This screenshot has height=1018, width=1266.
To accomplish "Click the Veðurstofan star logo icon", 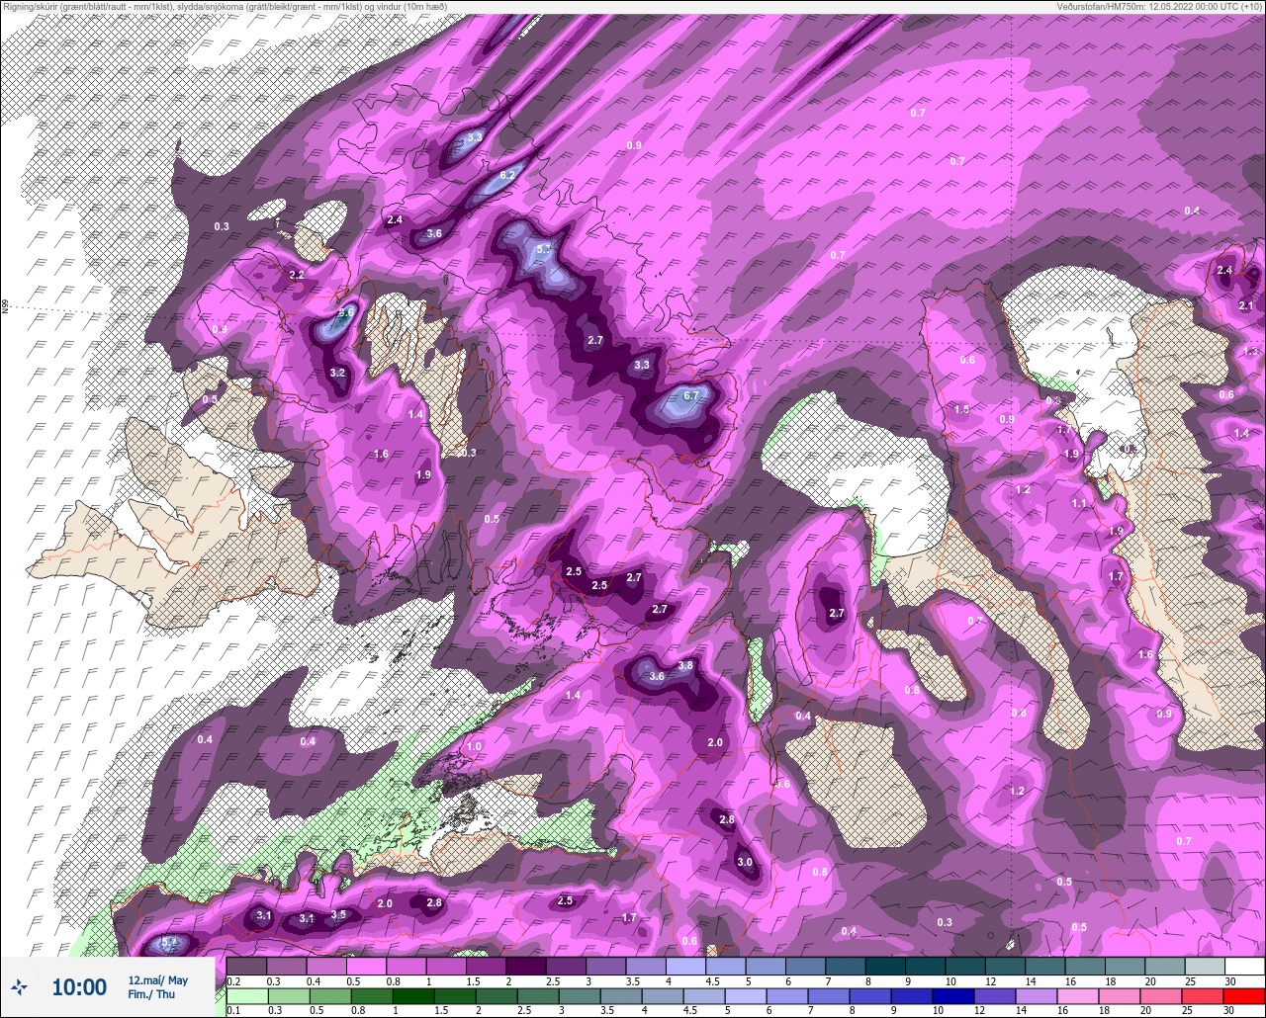I will pyautogui.click(x=19, y=986).
